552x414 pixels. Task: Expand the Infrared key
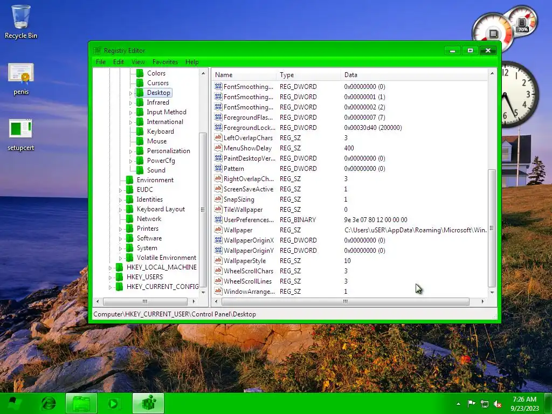click(130, 103)
